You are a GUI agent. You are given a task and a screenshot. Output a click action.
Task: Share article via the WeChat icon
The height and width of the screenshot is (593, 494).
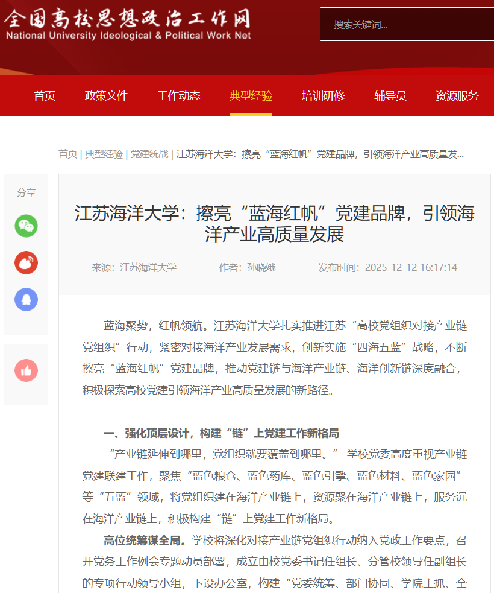pos(26,226)
